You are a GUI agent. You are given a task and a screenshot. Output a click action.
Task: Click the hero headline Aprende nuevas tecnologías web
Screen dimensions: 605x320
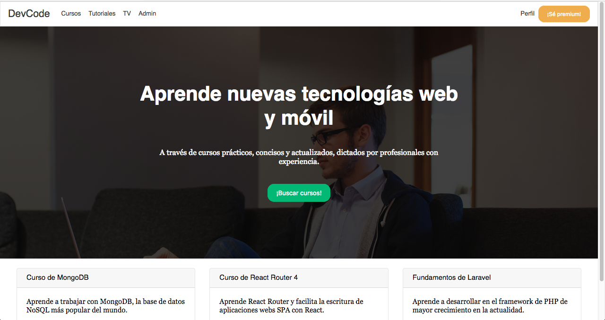pyautogui.click(x=299, y=106)
